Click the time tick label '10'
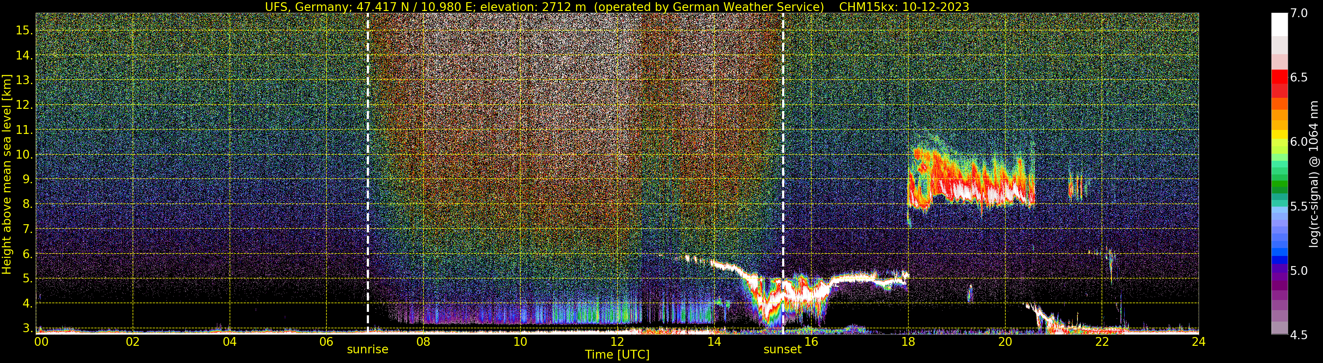Viewport: 1323px width, 363px height. (x=520, y=341)
